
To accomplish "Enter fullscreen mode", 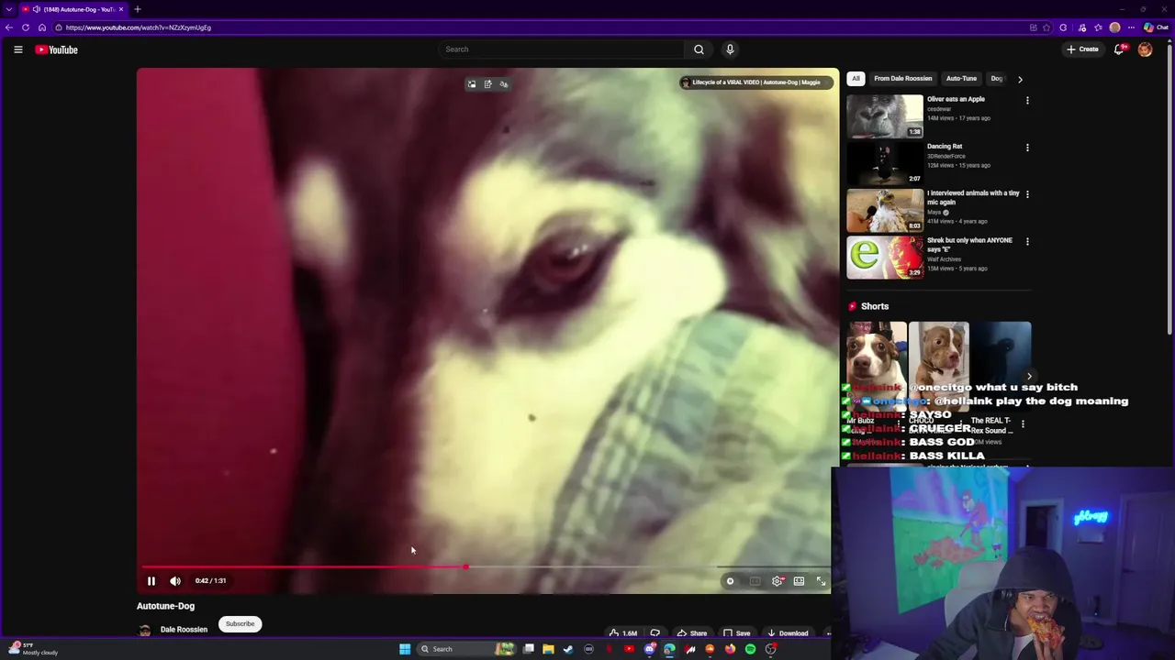I will pos(822,581).
